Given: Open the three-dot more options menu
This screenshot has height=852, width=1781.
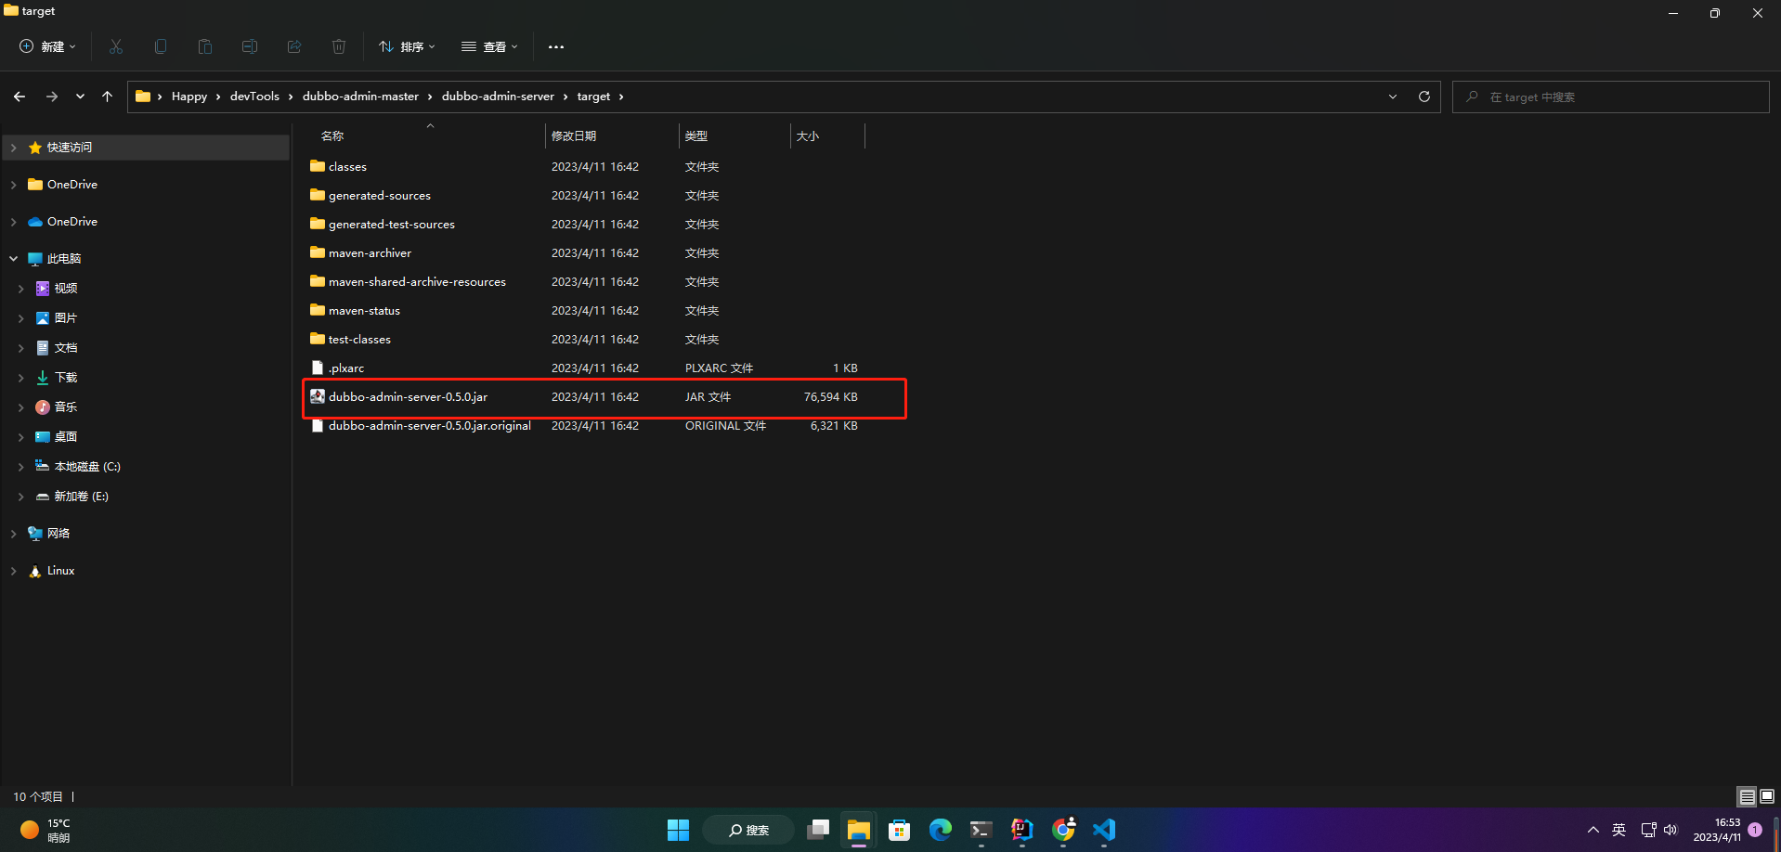Looking at the screenshot, I should [x=556, y=46].
